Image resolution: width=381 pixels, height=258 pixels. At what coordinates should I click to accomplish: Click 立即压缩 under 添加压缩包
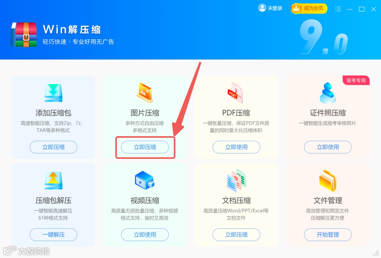54,147
